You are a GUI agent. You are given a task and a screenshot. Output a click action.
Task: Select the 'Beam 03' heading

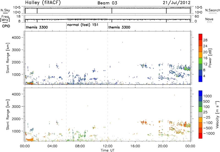(x=107, y=3)
